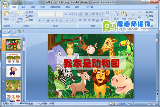This screenshot has width=160, height=107.
Task: Click the zoom out minus button
Action: tap(128, 104)
